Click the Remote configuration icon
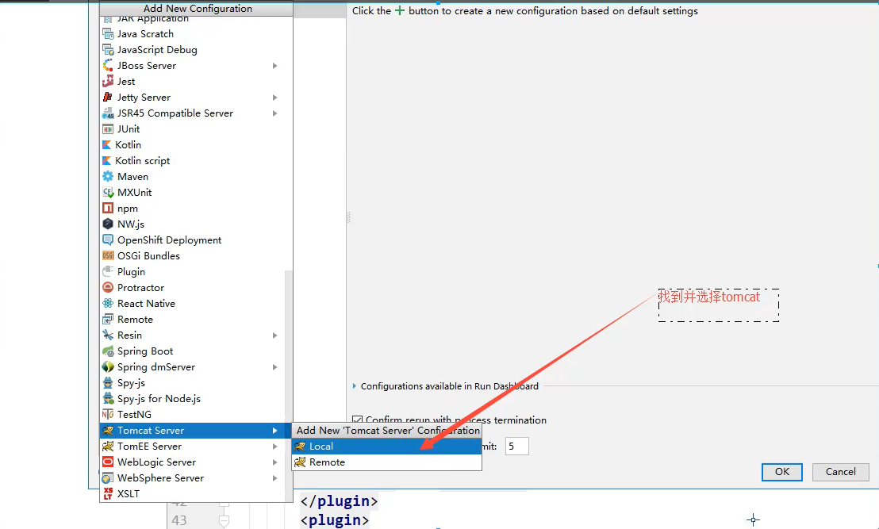This screenshot has width=879, height=529. (x=108, y=320)
